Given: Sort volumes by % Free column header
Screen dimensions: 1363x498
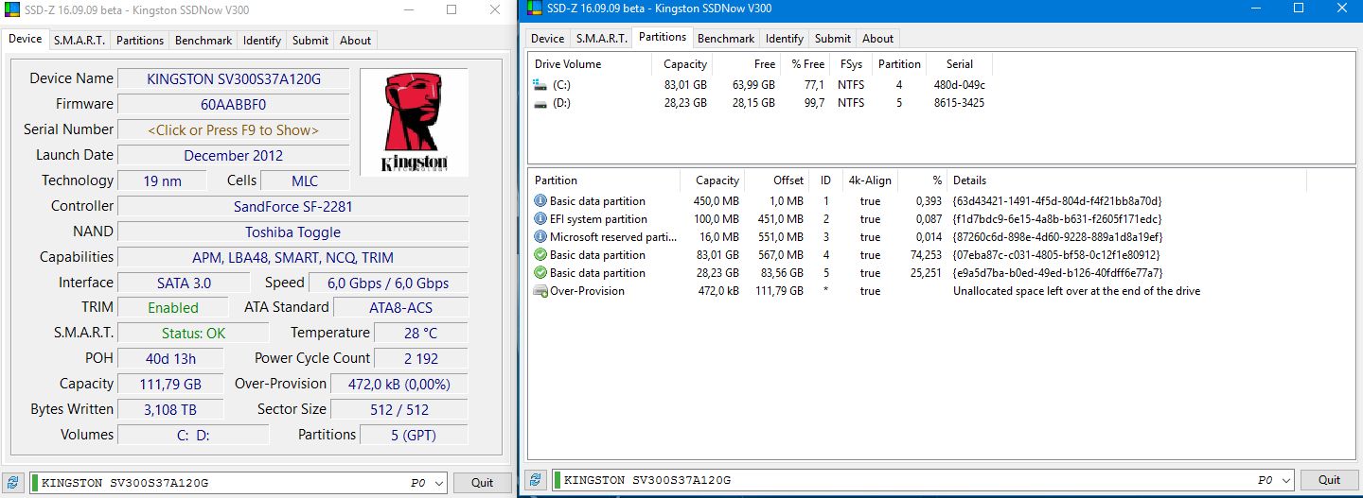Looking at the screenshot, I should pos(805,64).
